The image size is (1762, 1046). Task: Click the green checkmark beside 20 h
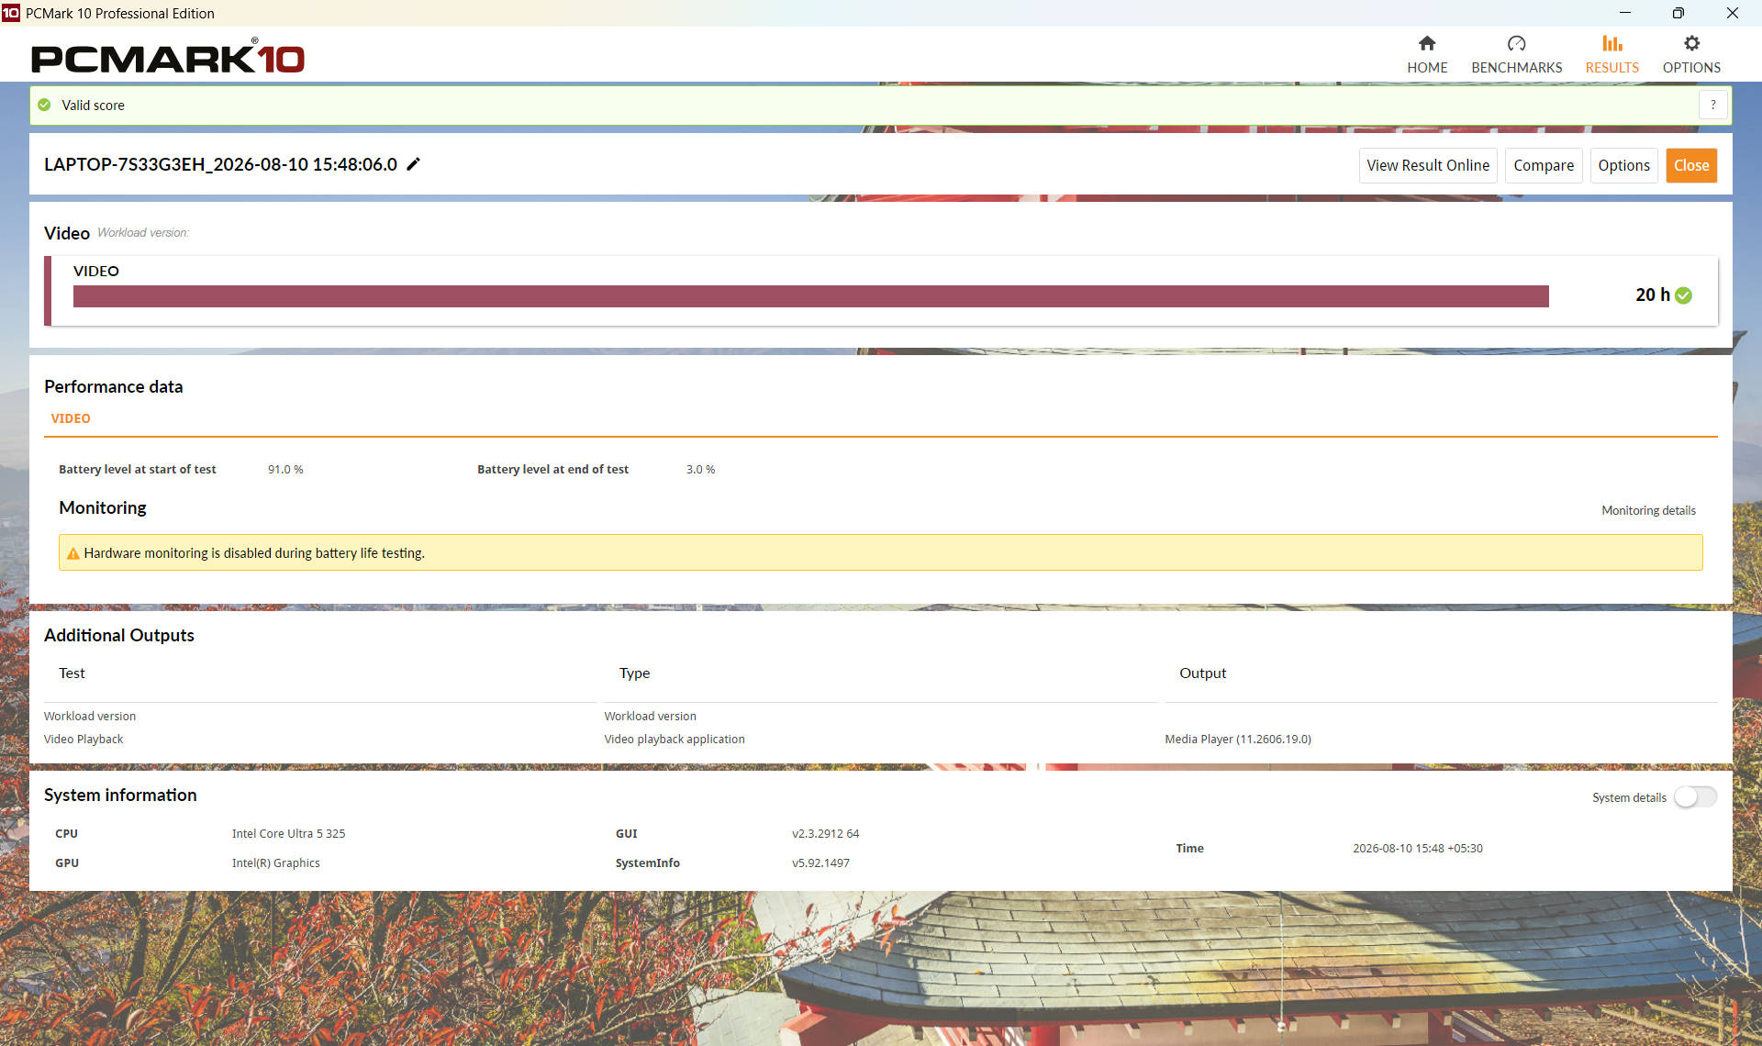point(1683,295)
